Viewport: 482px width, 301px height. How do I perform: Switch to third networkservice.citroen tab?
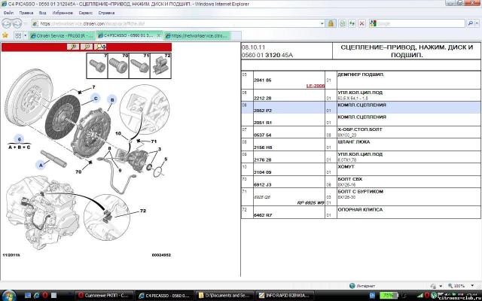click(196, 35)
